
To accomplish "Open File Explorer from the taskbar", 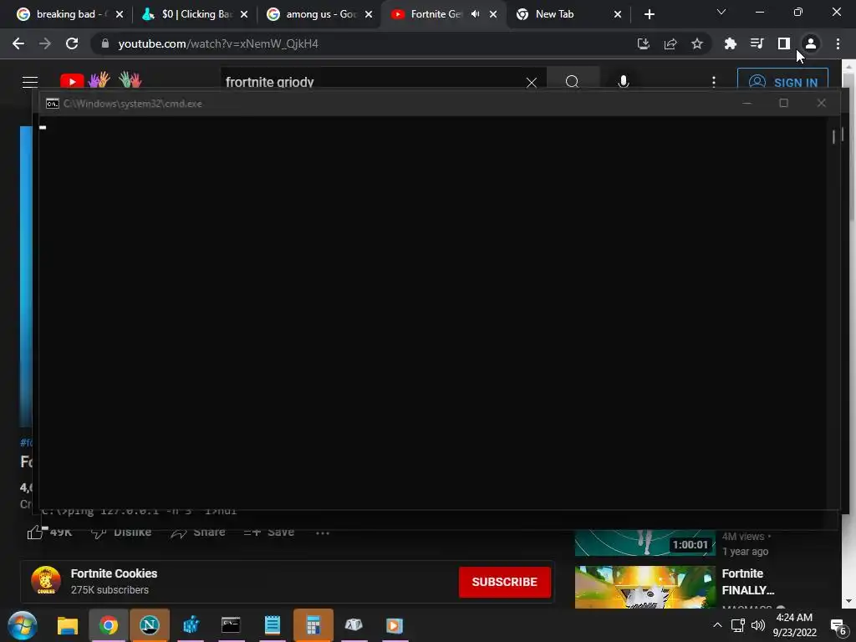I will pos(68,625).
